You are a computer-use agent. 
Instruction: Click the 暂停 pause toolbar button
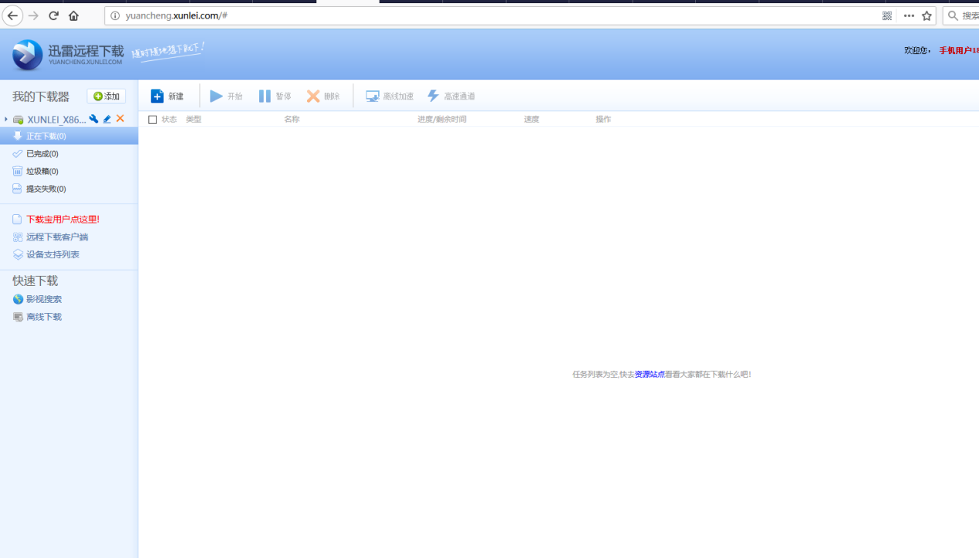coord(275,96)
